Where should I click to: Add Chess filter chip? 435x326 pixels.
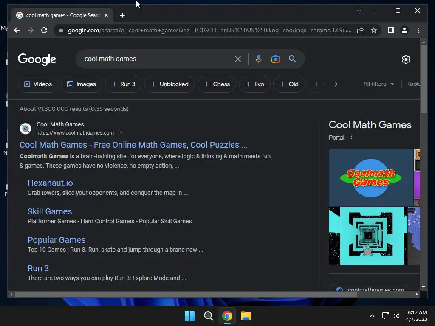(x=217, y=84)
